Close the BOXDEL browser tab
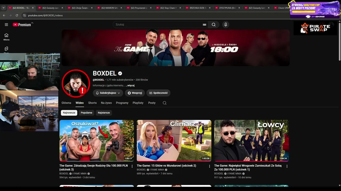The image size is (341, 191). coord(33,8)
